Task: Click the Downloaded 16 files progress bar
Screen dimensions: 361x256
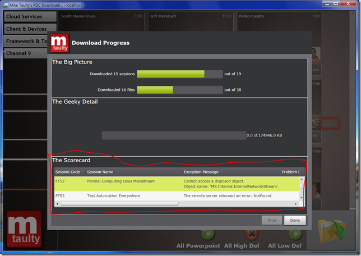Action: coord(180,90)
